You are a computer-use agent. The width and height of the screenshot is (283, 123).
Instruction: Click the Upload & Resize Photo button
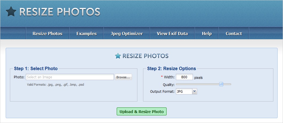pyautogui.click(x=142, y=111)
